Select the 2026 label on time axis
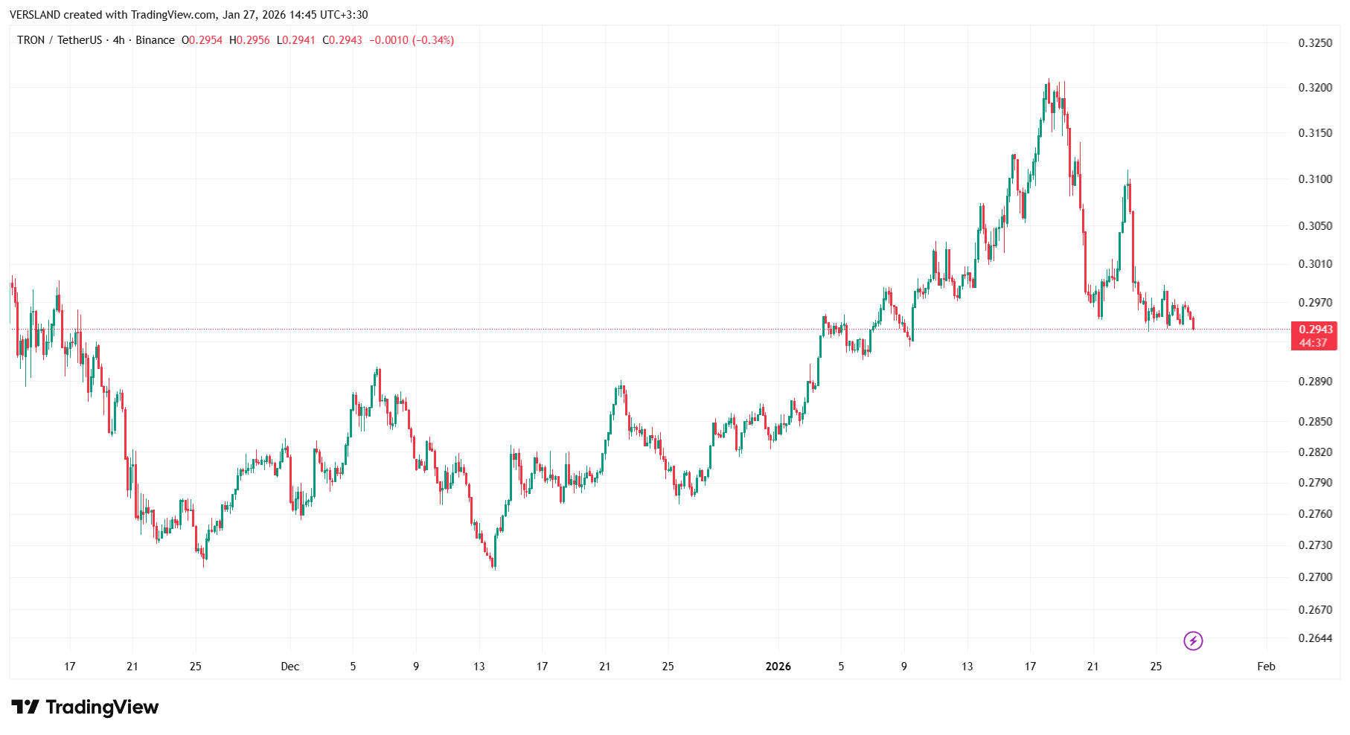The image size is (1350, 735). pos(778,667)
